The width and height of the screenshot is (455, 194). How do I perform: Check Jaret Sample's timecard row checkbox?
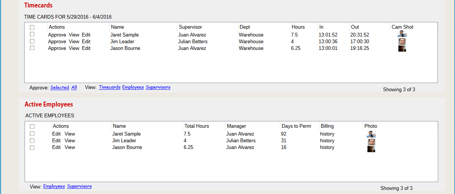(32, 34)
